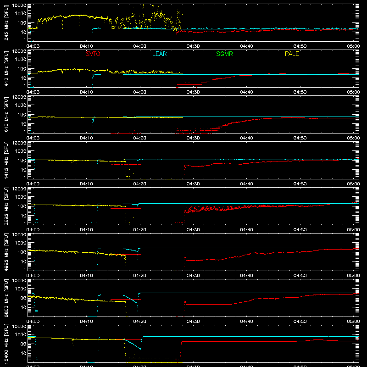The image size is (367, 367).
Task: Click the 10000 y-tick on 15400 MHz plot
Action: click(x=19, y=327)
